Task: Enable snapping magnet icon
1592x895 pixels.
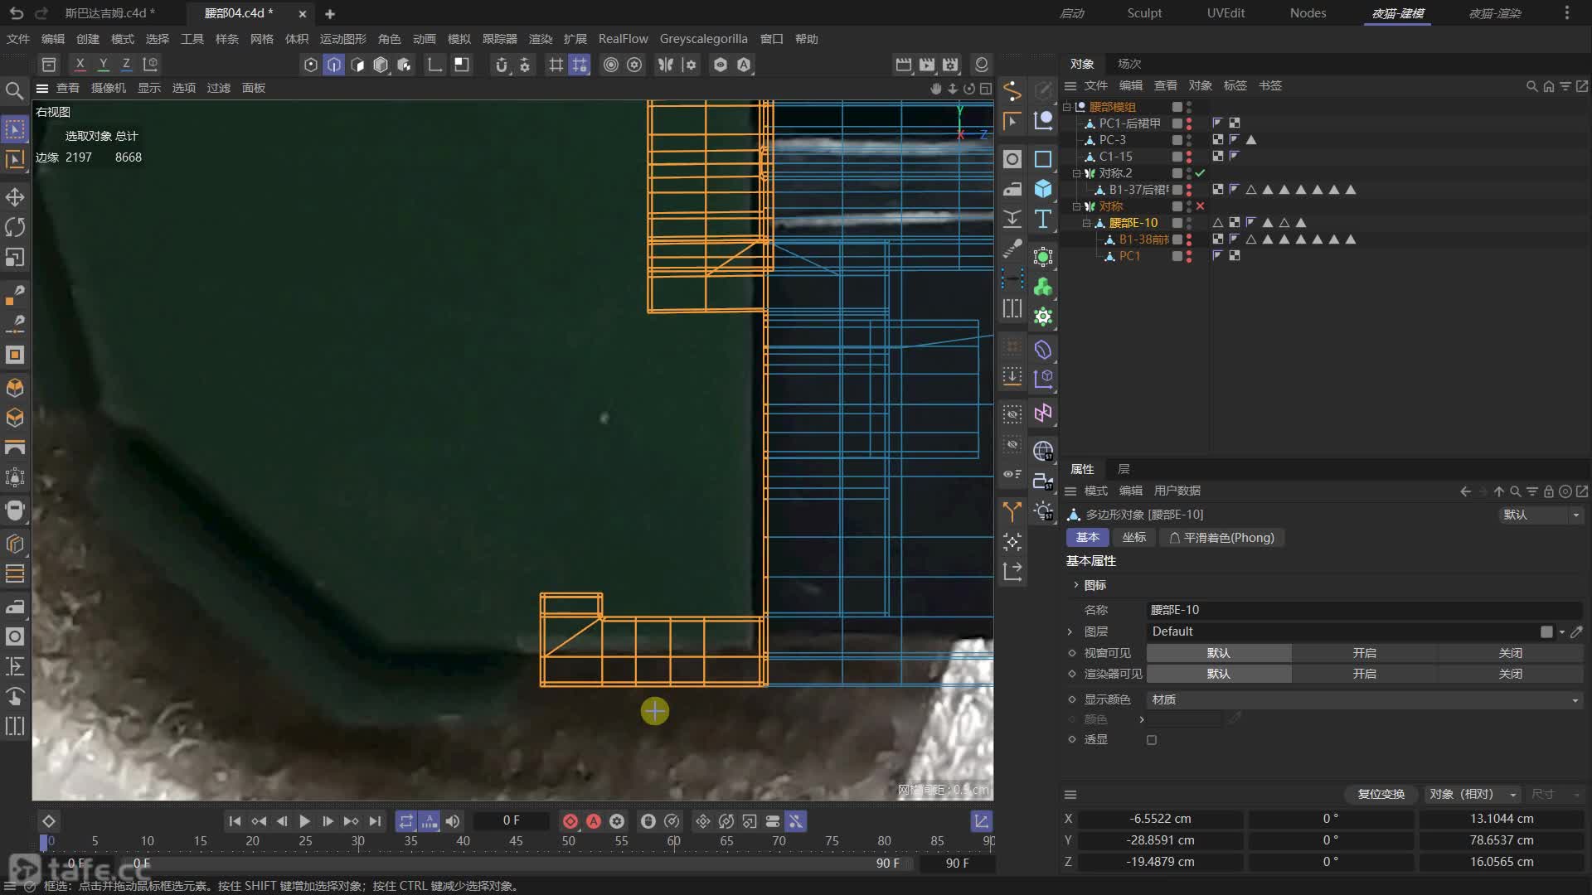Action: pyautogui.click(x=501, y=65)
